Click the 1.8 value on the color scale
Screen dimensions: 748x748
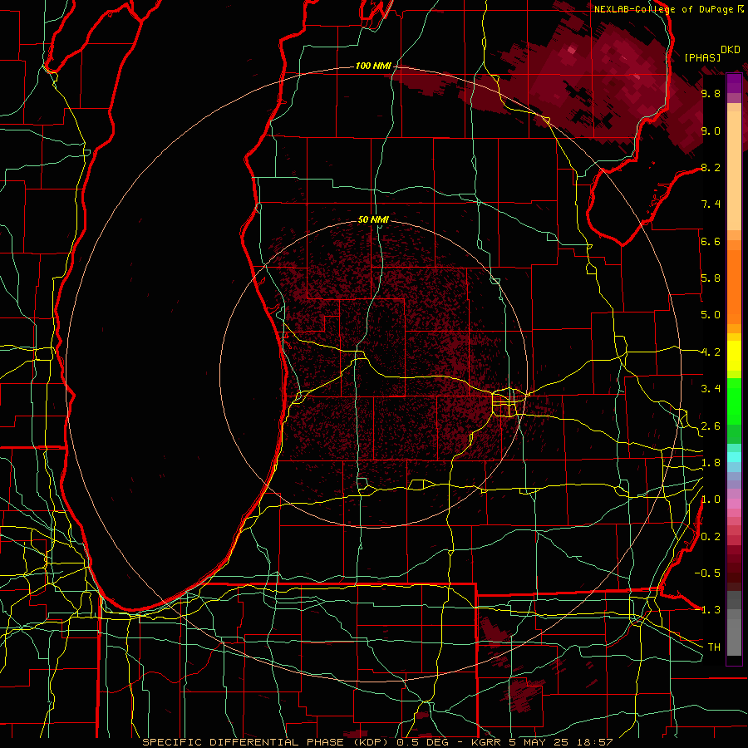click(711, 463)
